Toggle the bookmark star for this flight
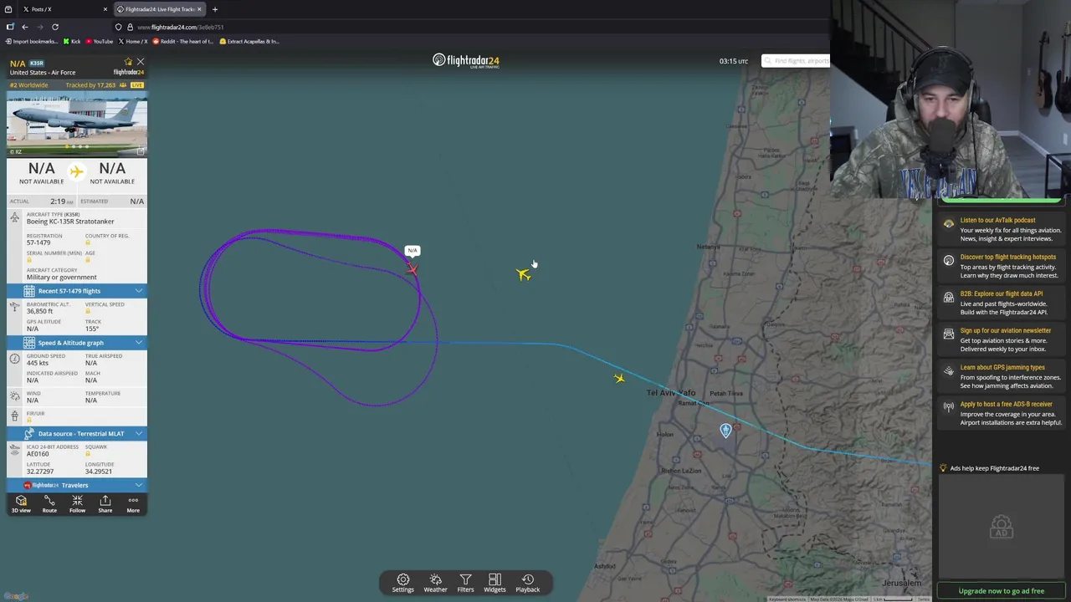Image resolution: width=1071 pixels, height=602 pixels. click(128, 62)
